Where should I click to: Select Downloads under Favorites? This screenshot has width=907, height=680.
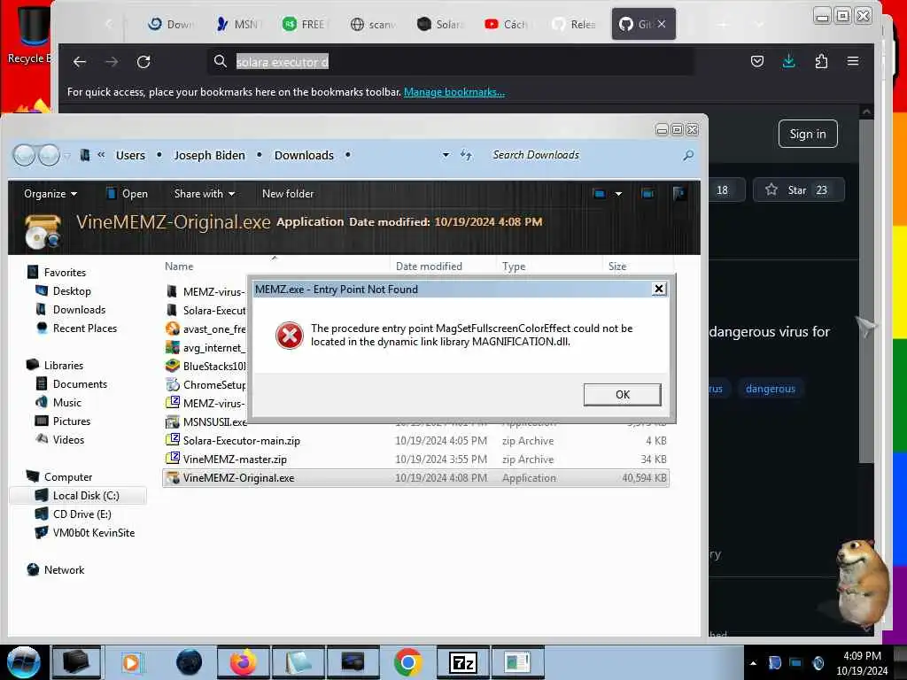point(79,309)
